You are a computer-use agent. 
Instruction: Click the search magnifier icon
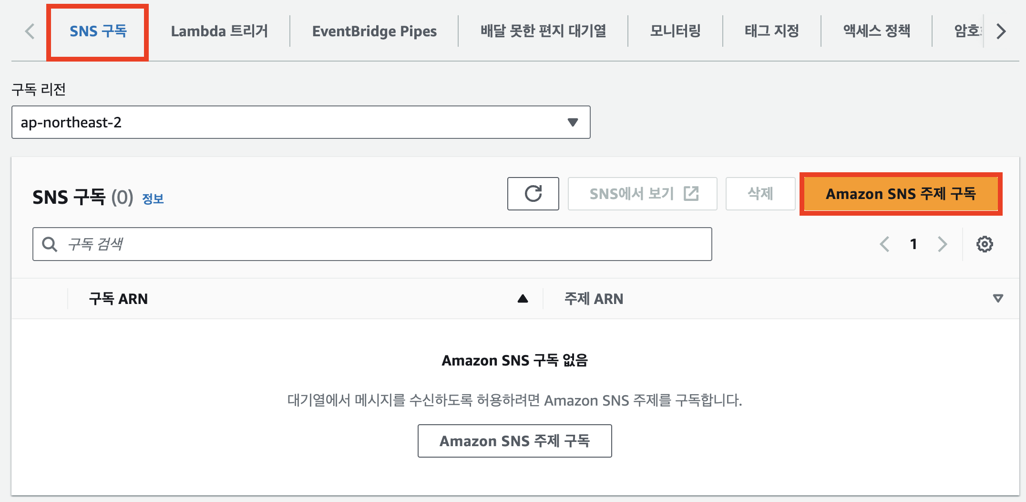tap(49, 244)
